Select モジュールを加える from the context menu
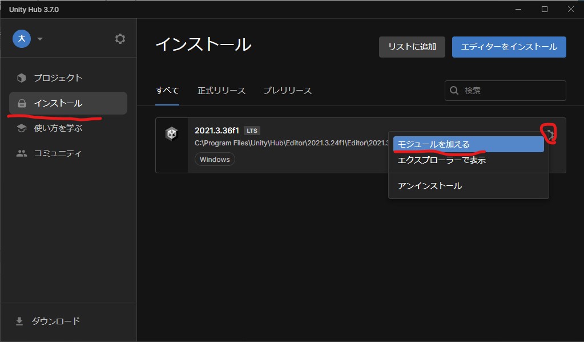The height and width of the screenshot is (342, 584). click(468, 144)
